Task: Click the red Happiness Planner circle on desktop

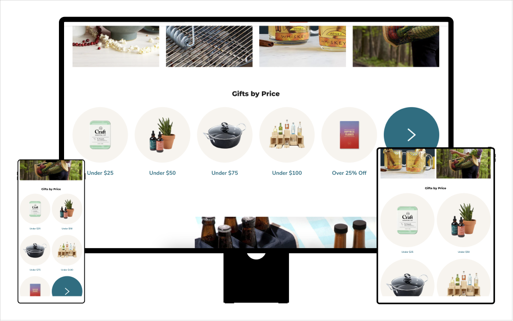Action: [x=349, y=135]
